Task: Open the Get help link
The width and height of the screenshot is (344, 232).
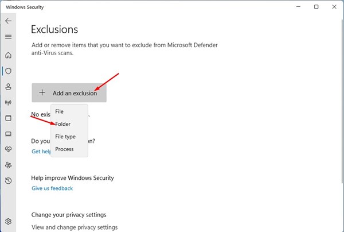Action: [x=40, y=152]
